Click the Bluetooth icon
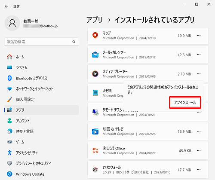Screen dimensions: 215x180 pyautogui.click(x=9, y=78)
